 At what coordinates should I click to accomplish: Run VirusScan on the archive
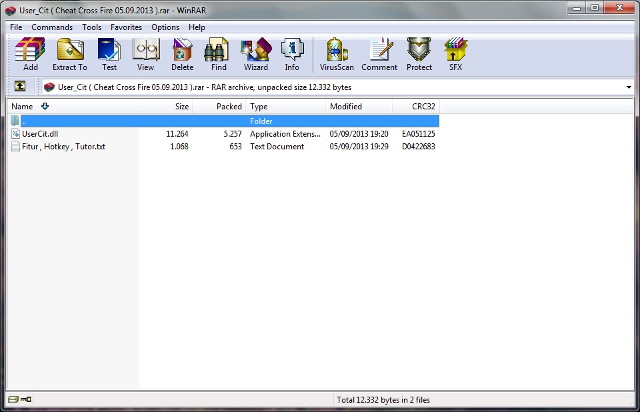pyautogui.click(x=337, y=54)
